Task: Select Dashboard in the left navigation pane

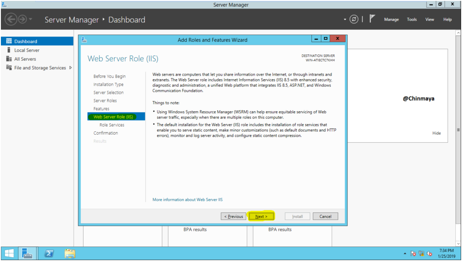Action: click(37, 41)
